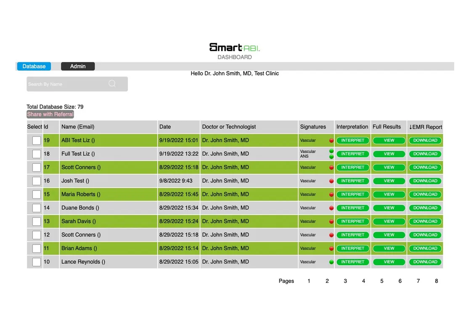471x324 pixels.
Task: Download EMR report for row 17
Action: pyautogui.click(x=425, y=167)
